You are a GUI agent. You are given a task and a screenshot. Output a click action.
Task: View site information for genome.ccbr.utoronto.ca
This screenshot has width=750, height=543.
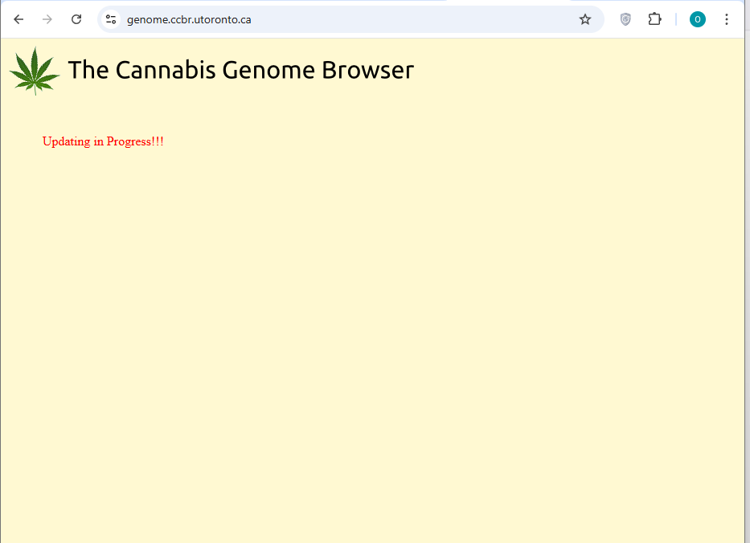[111, 19]
